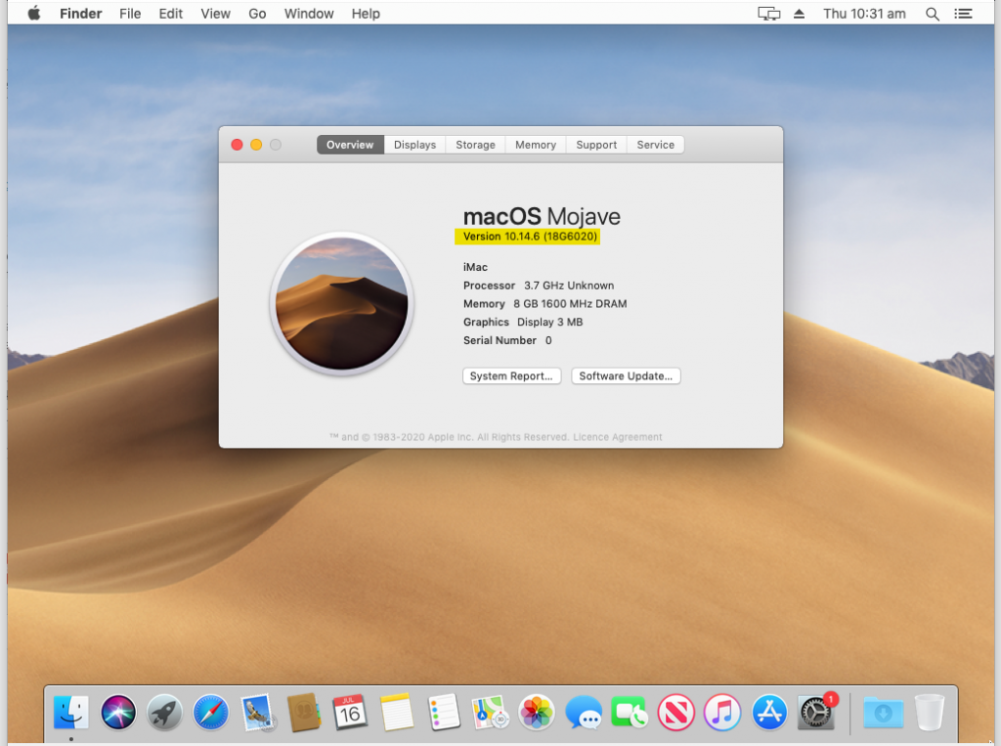Open Reminders list icon in Dock

444,712
